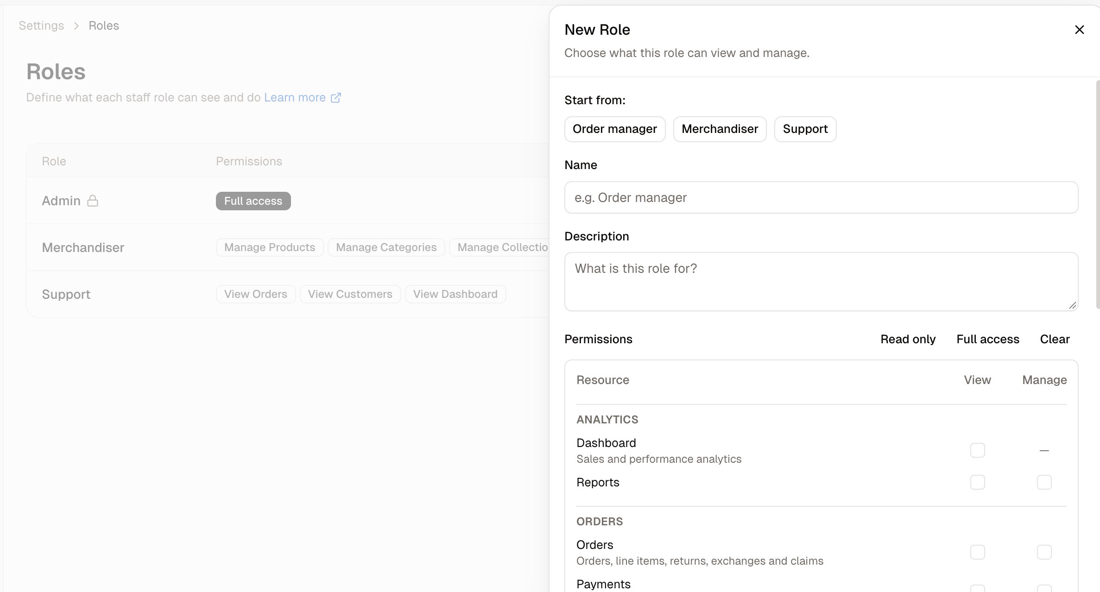Tick the Dashboard View checkbox

click(977, 450)
